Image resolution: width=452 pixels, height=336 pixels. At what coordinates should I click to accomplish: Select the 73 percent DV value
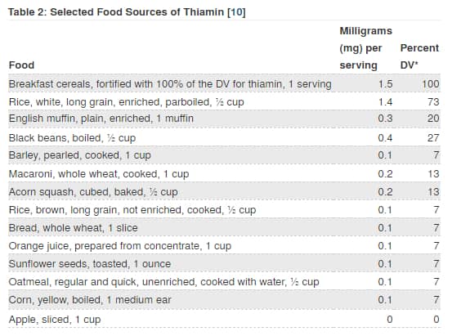433,102
